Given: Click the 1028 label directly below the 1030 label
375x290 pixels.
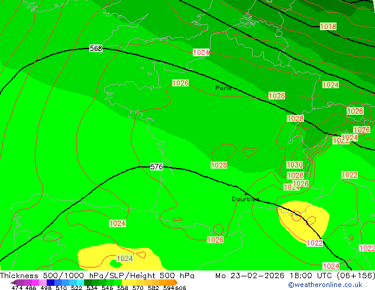Looking at the screenshot, I should (x=295, y=175).
